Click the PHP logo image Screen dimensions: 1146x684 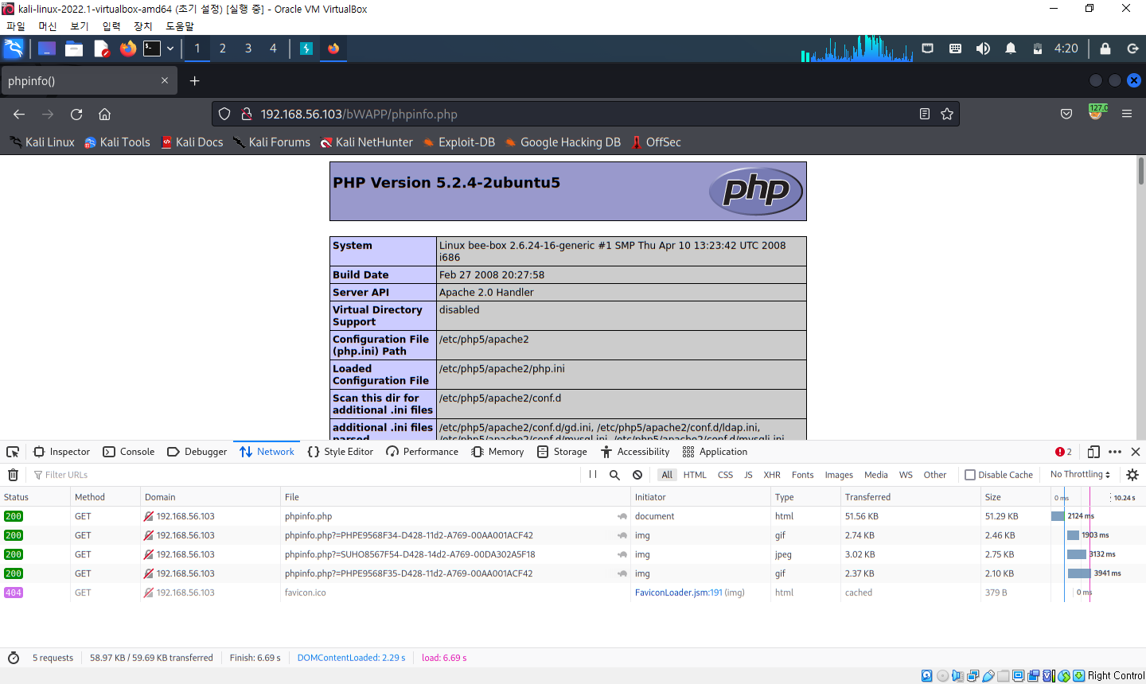tap(756, 192)
